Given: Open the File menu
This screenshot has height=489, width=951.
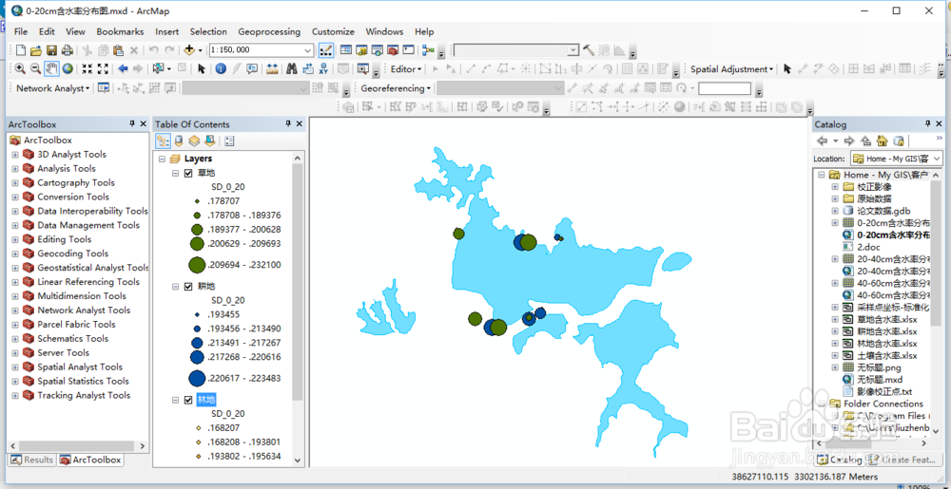Looking at the screenshot, I should 21,31.
